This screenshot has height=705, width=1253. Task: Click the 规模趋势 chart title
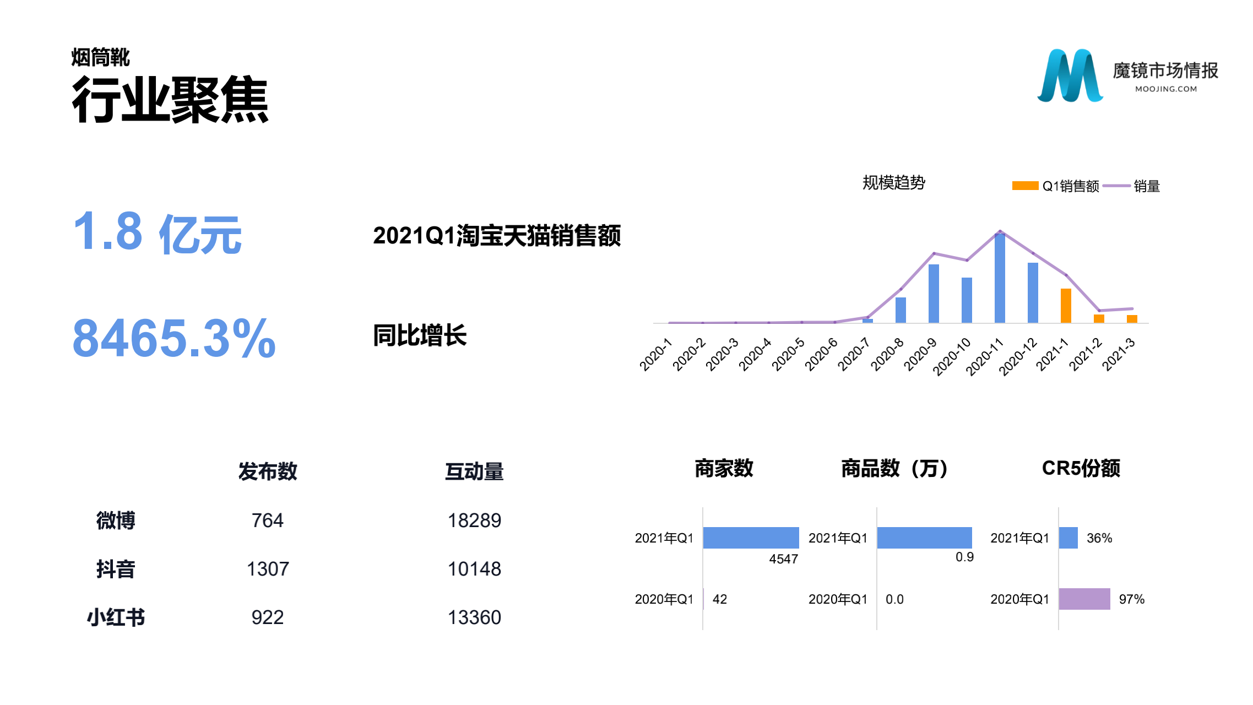(893, 183)
